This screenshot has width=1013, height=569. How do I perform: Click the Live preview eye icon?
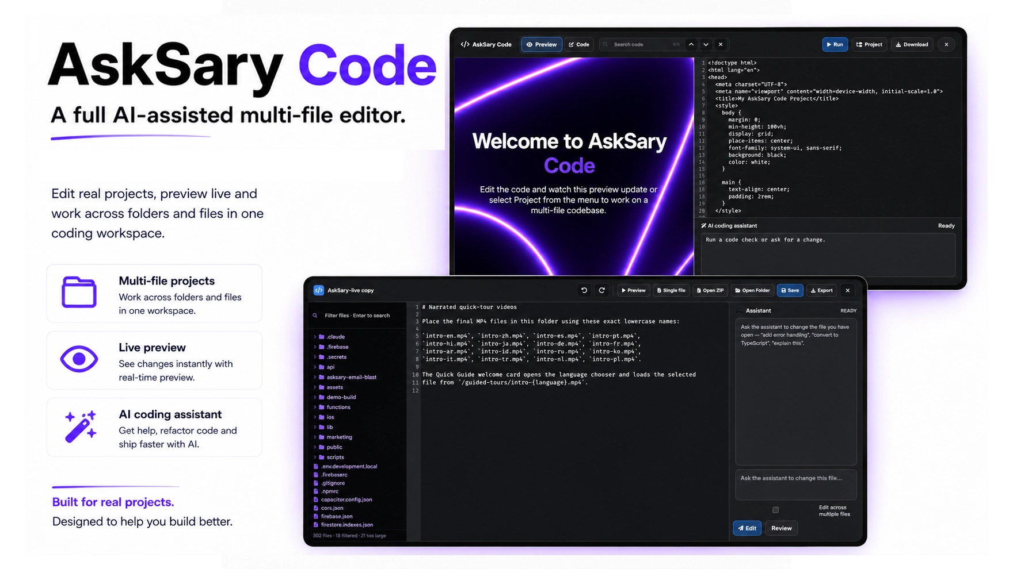pyautogui.click(x=79, y=359)
